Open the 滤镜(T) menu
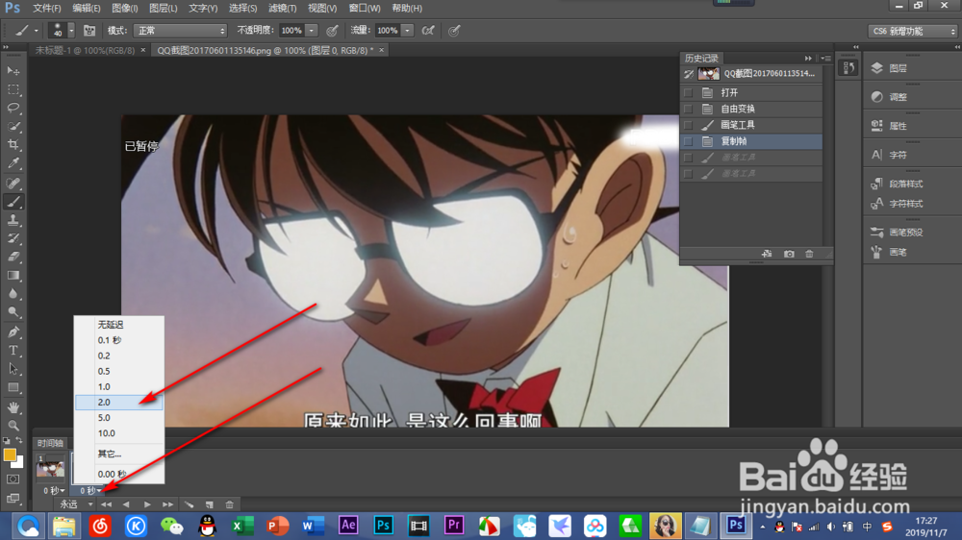962x540 pixels. [282, 8]
